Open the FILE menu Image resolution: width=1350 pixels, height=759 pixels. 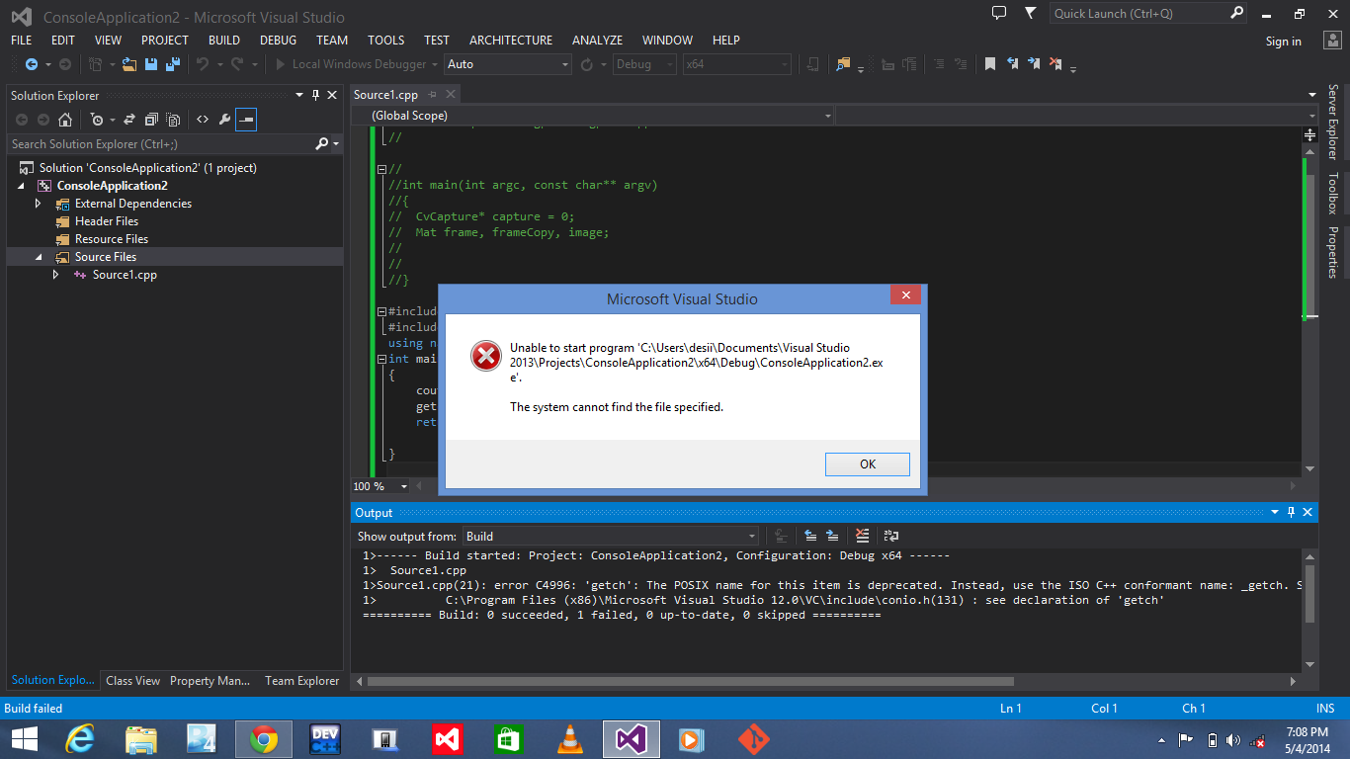coord(22,41)
